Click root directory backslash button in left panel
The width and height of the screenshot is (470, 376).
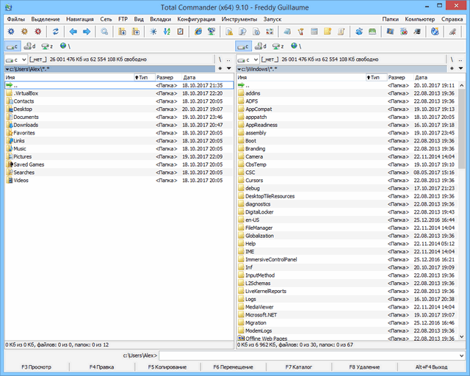[x=220, y=59]
